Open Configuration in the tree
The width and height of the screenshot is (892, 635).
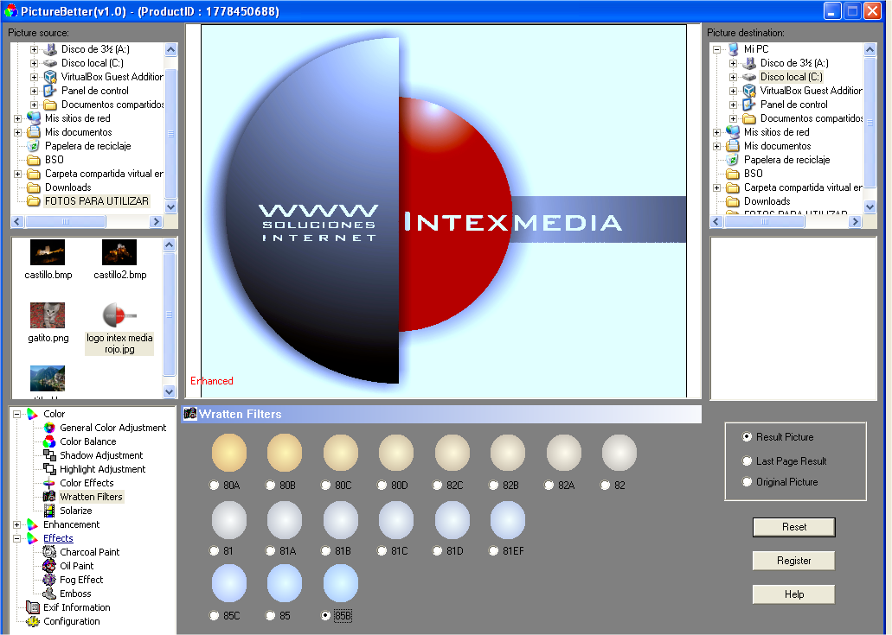tap(72, 621)
